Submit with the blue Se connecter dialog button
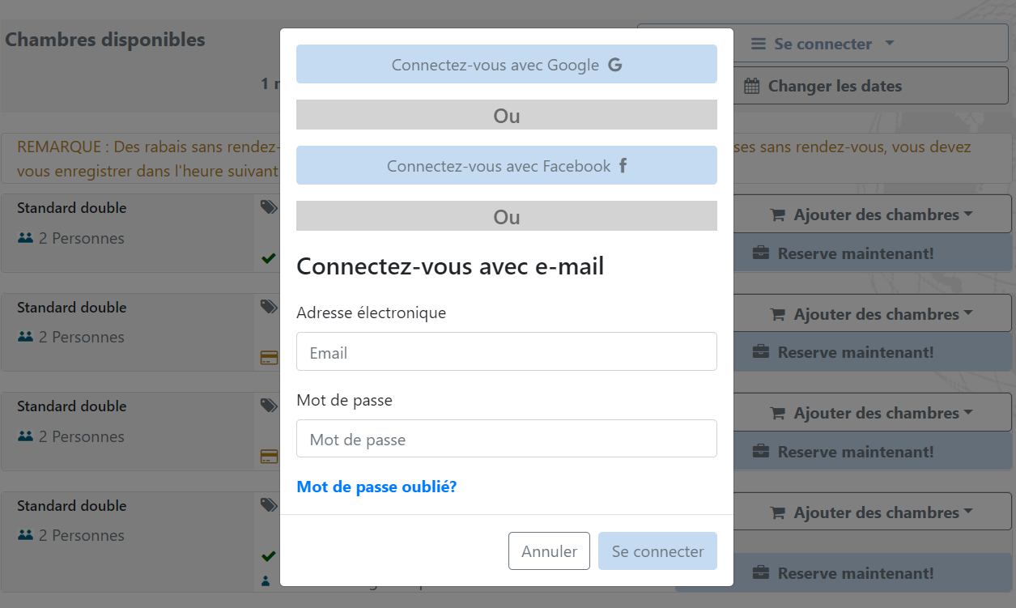1016x608 pixels. click(x=657, y=551)
